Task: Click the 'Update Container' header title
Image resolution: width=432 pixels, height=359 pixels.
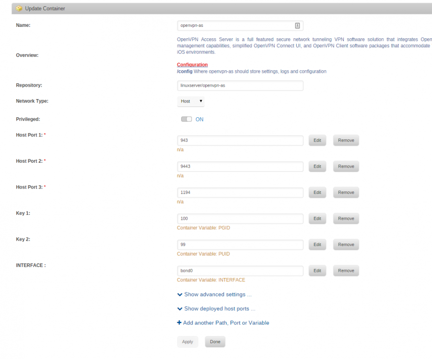Action: (45, 9)
